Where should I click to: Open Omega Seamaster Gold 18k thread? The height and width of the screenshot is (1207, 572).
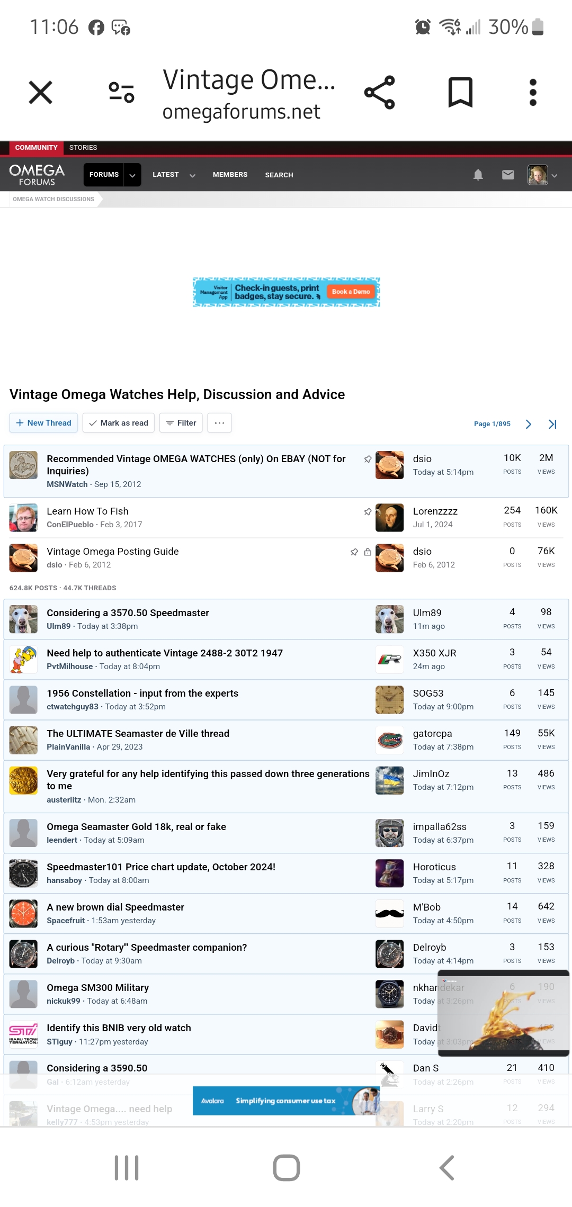pos(136,826)
